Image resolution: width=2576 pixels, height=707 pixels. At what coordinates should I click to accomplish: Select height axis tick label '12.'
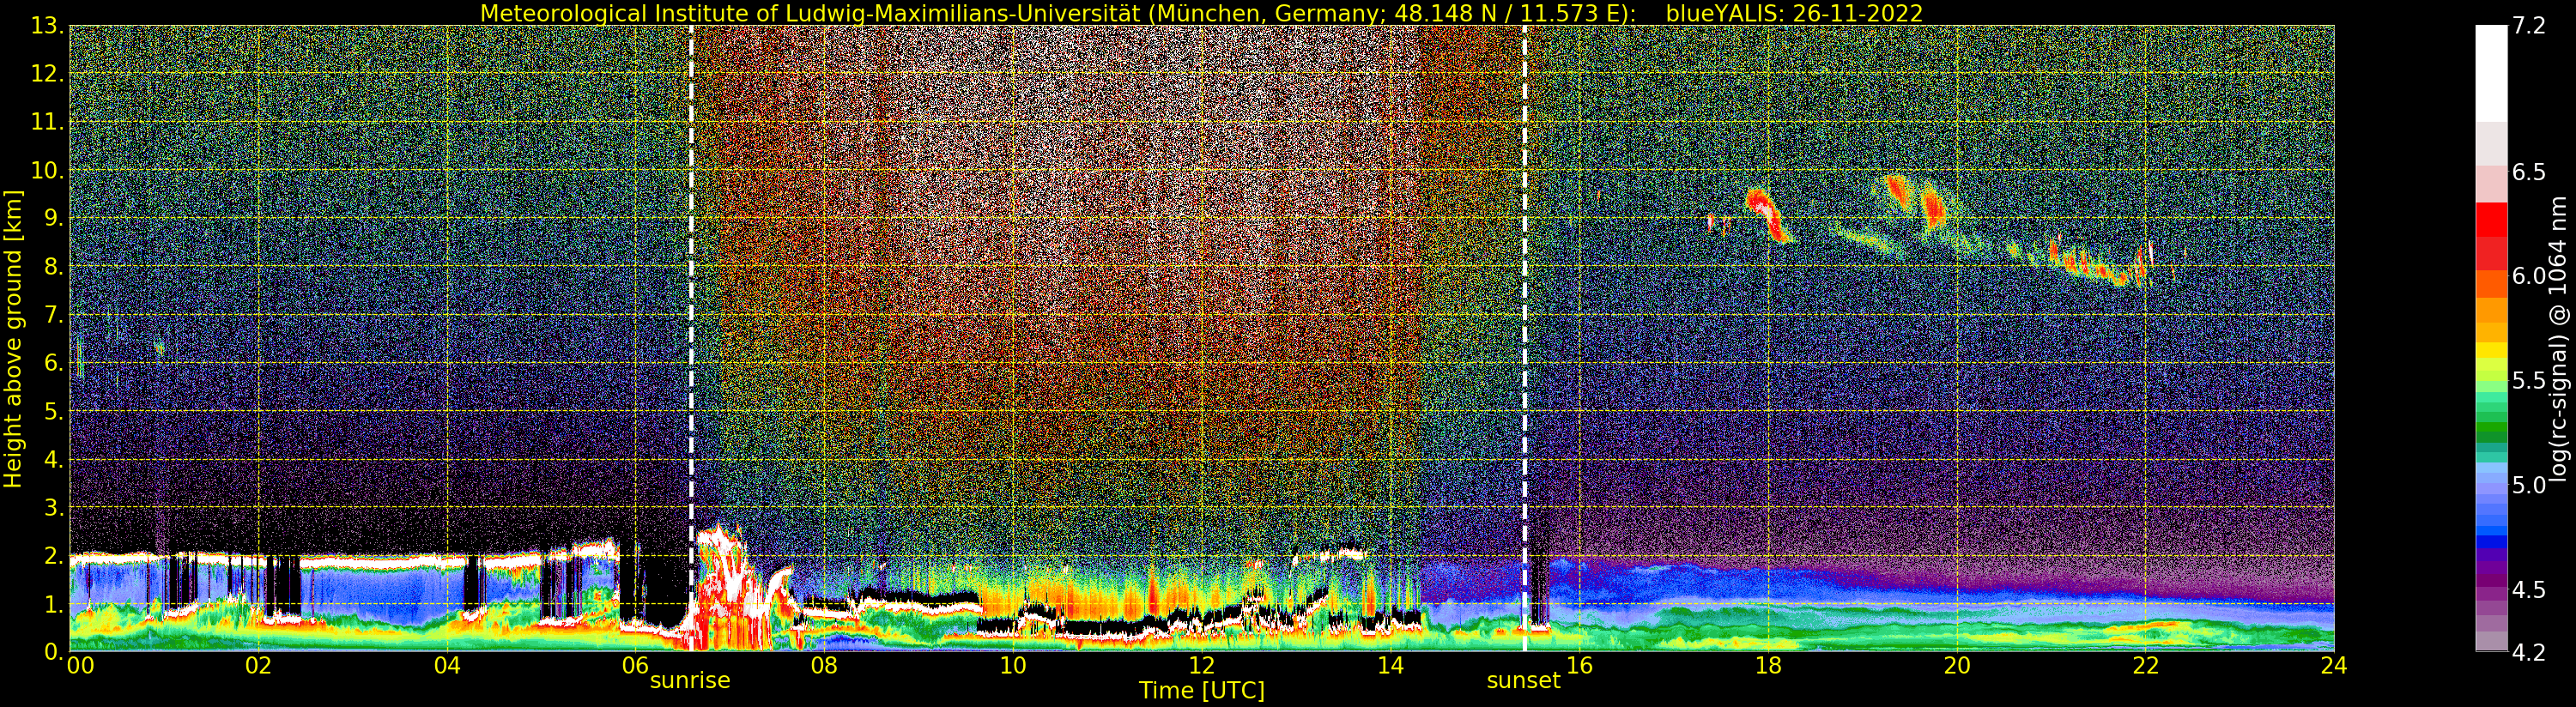click(x=47, y=74)
